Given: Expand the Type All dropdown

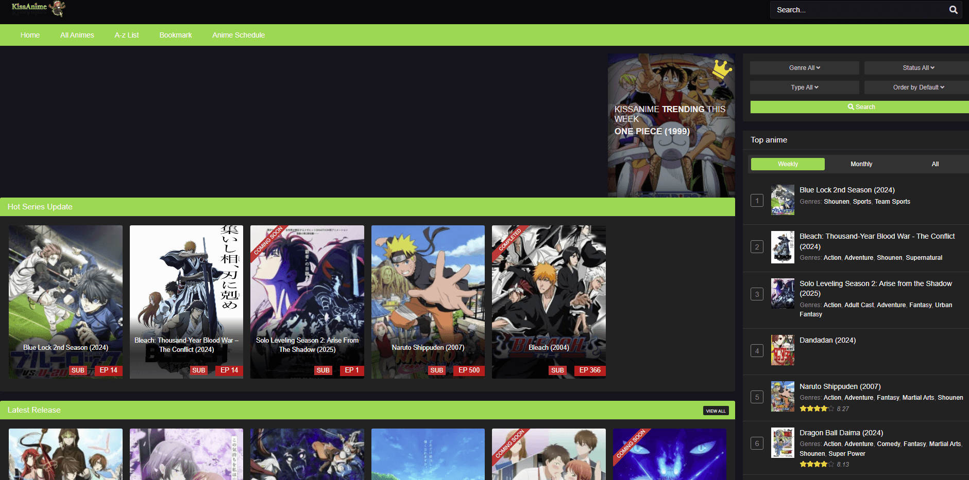Looking at the screenshot, I should click(x=804, y=87).
